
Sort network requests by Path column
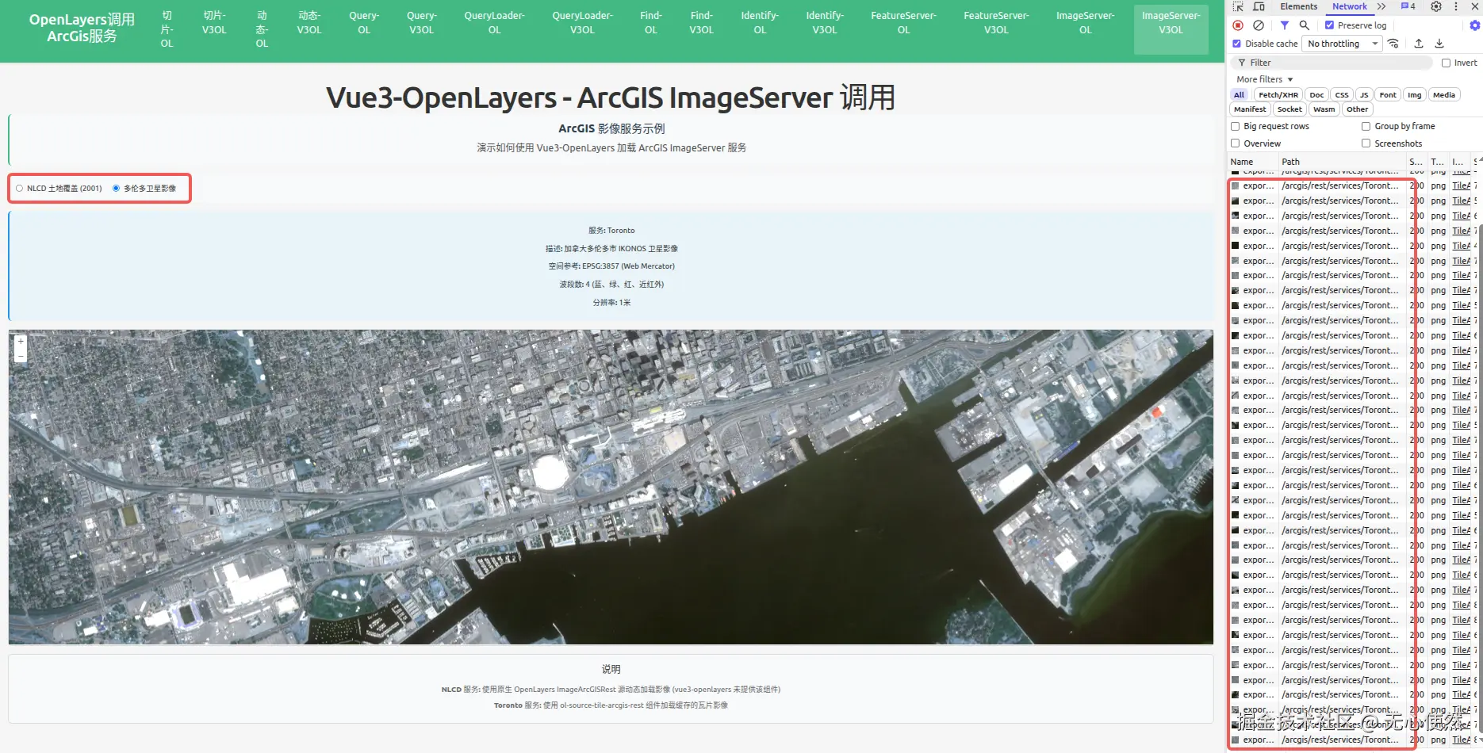tap(1343, 162)
